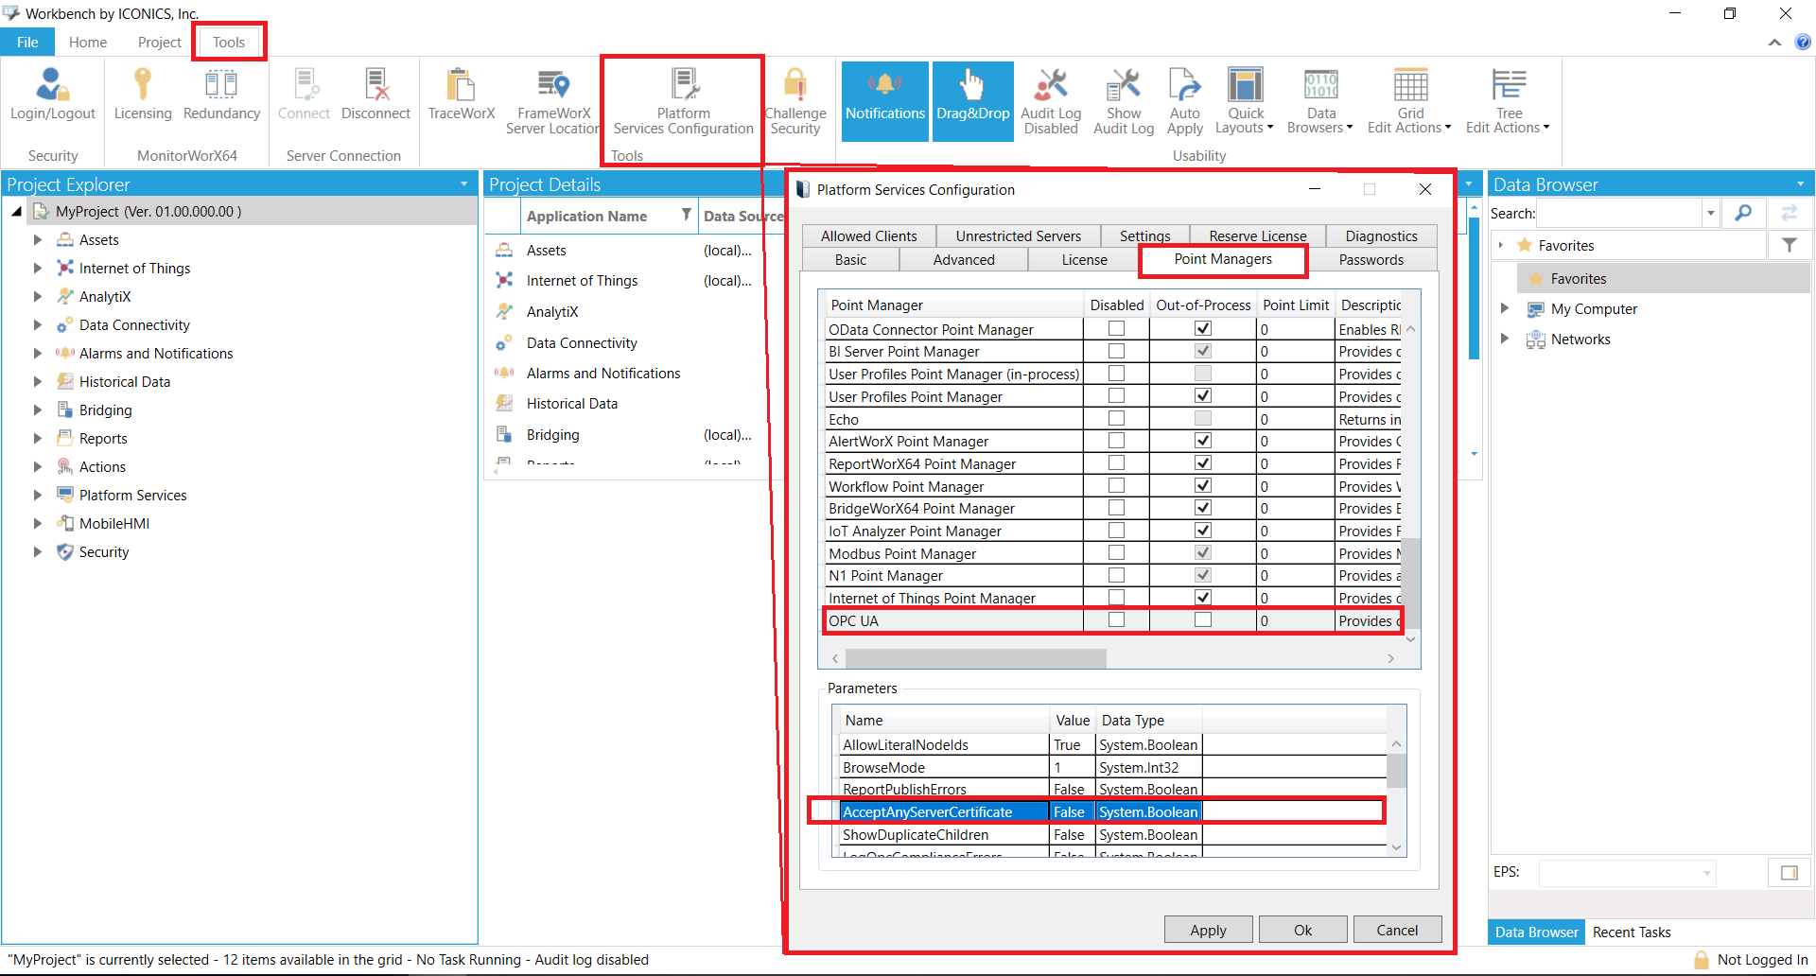Toggle Drag&Drop ribbon button
This screenshot has height=976, width=1816.
[973, 101]
